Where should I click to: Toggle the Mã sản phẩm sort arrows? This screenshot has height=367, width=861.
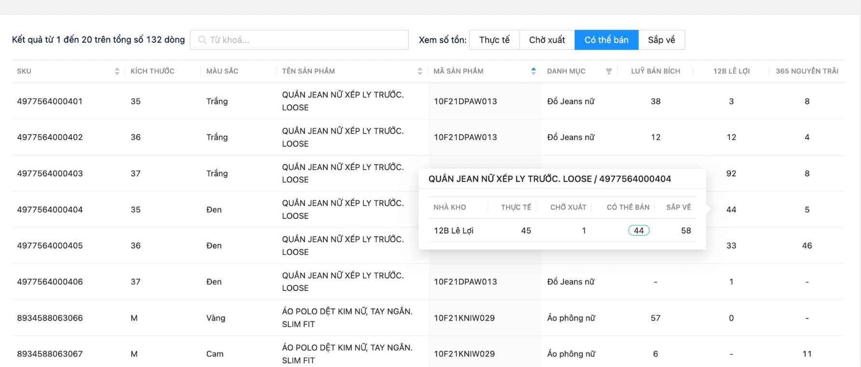[533, 71]
